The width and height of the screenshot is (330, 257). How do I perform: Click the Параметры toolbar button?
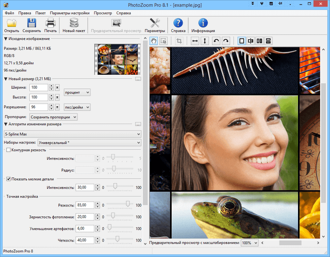[154, 25]
